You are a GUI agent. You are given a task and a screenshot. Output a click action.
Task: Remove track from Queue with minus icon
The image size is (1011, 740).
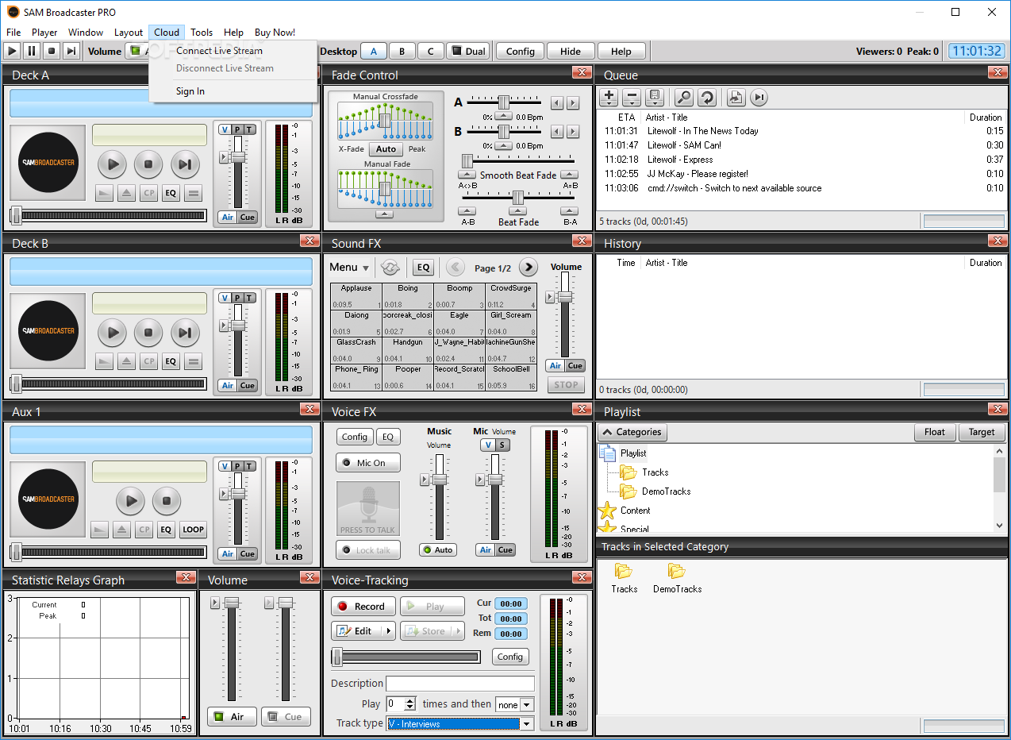coord(632,98)
